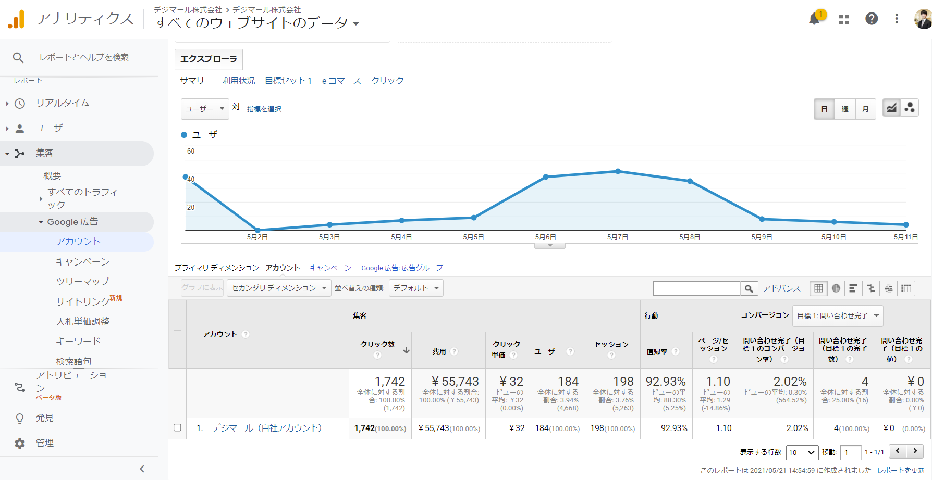Go to next page of results
Image resolution: width=932 pixels, height=480 pixels.
[x=915, y=451]
